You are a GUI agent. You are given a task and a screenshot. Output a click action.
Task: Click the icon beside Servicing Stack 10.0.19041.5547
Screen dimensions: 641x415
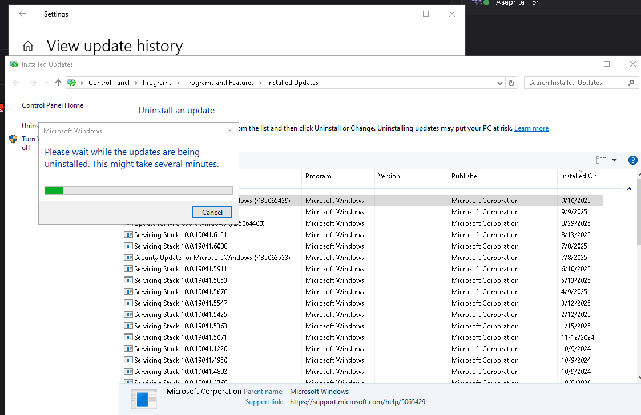pyautogui.click(x=128, y=303)
